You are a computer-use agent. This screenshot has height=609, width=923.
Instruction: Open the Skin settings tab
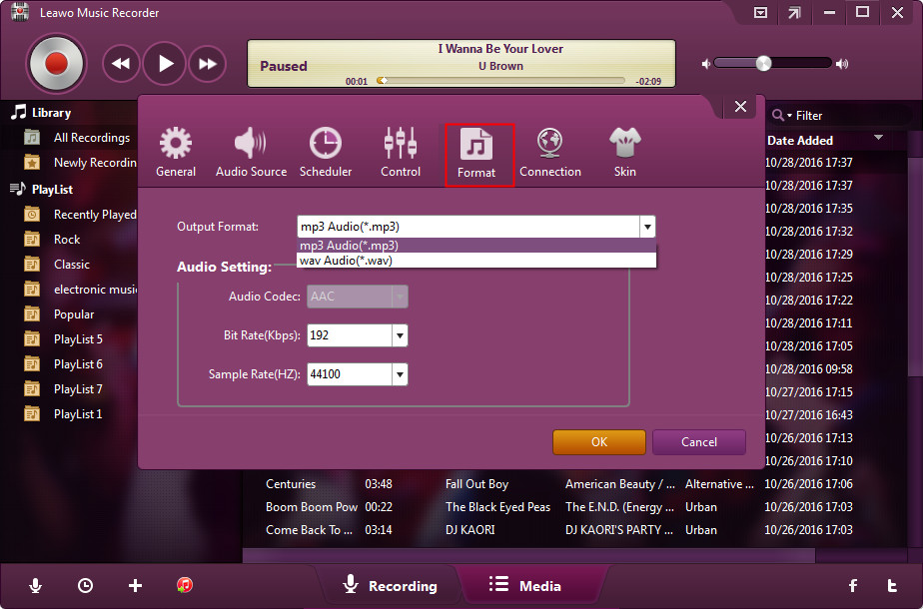click(x=624, y=153)
